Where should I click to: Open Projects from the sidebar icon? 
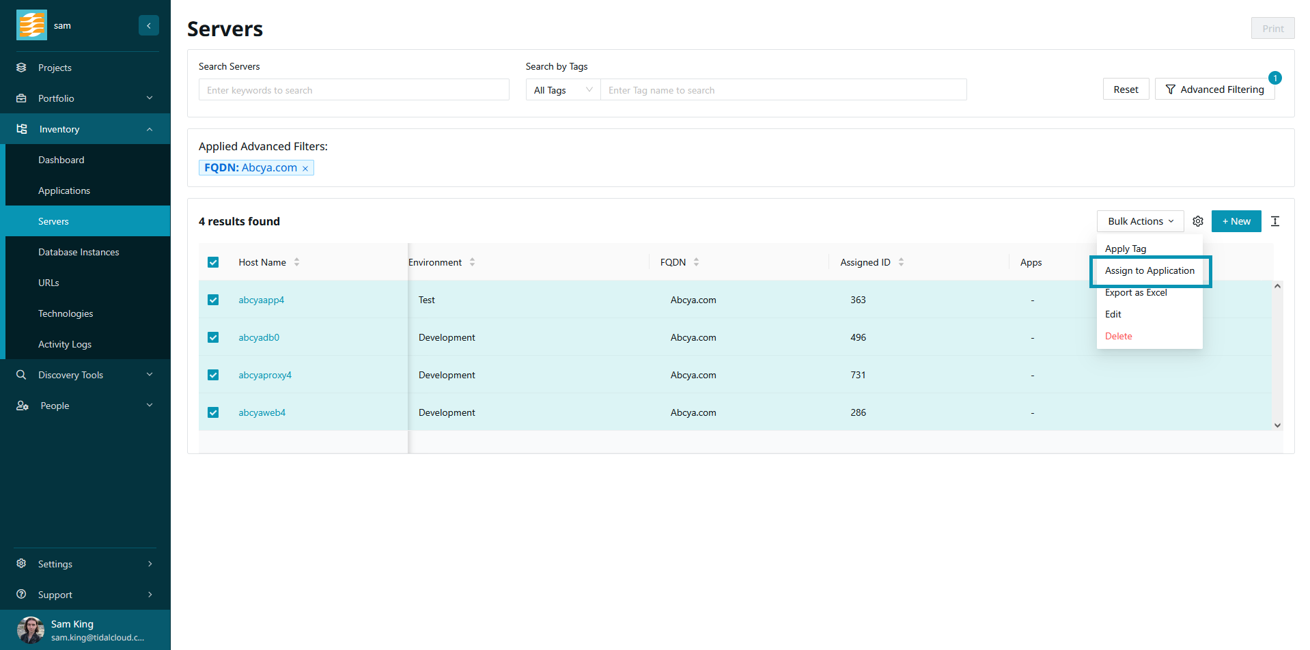21,68
